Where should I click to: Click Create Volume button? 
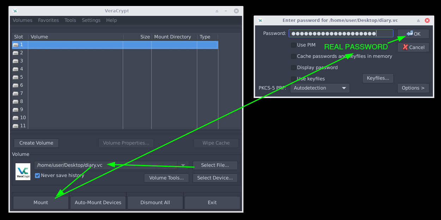tap(36, 143)
